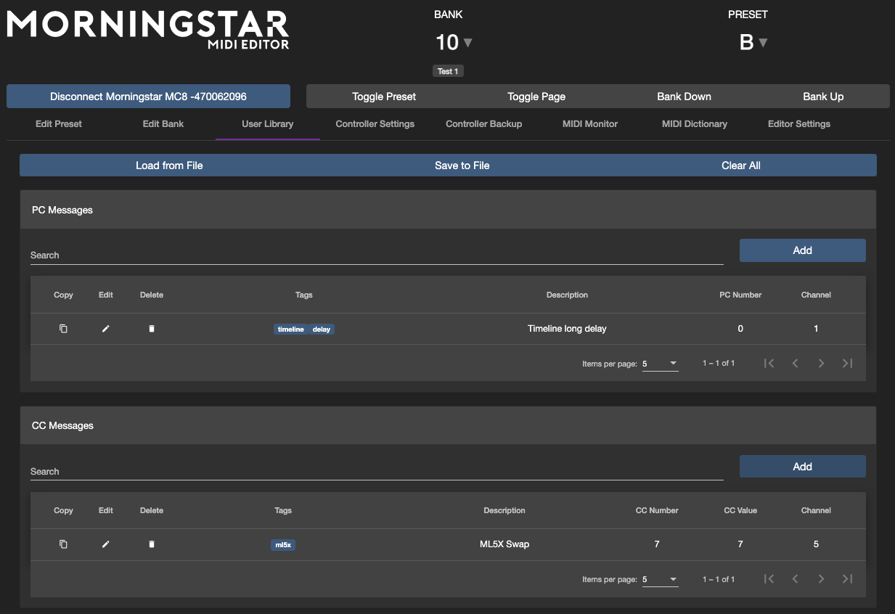Go to last page of PC Messages
The height and width of the screenshot is (614, 895).
click(847, 363)
